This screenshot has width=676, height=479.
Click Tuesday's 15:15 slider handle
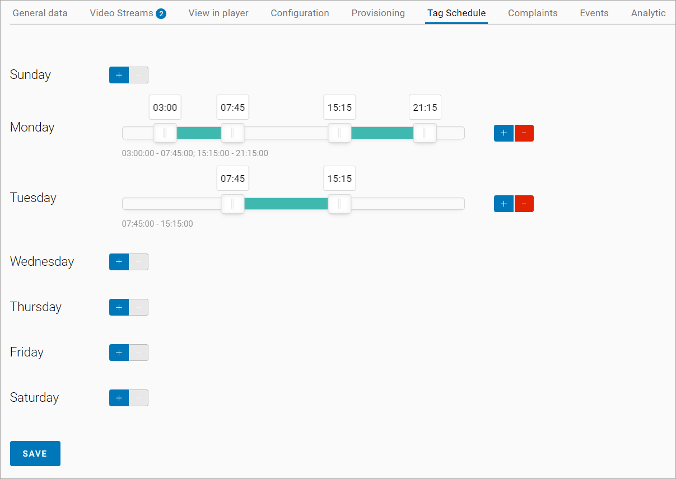tap(339, 204)
